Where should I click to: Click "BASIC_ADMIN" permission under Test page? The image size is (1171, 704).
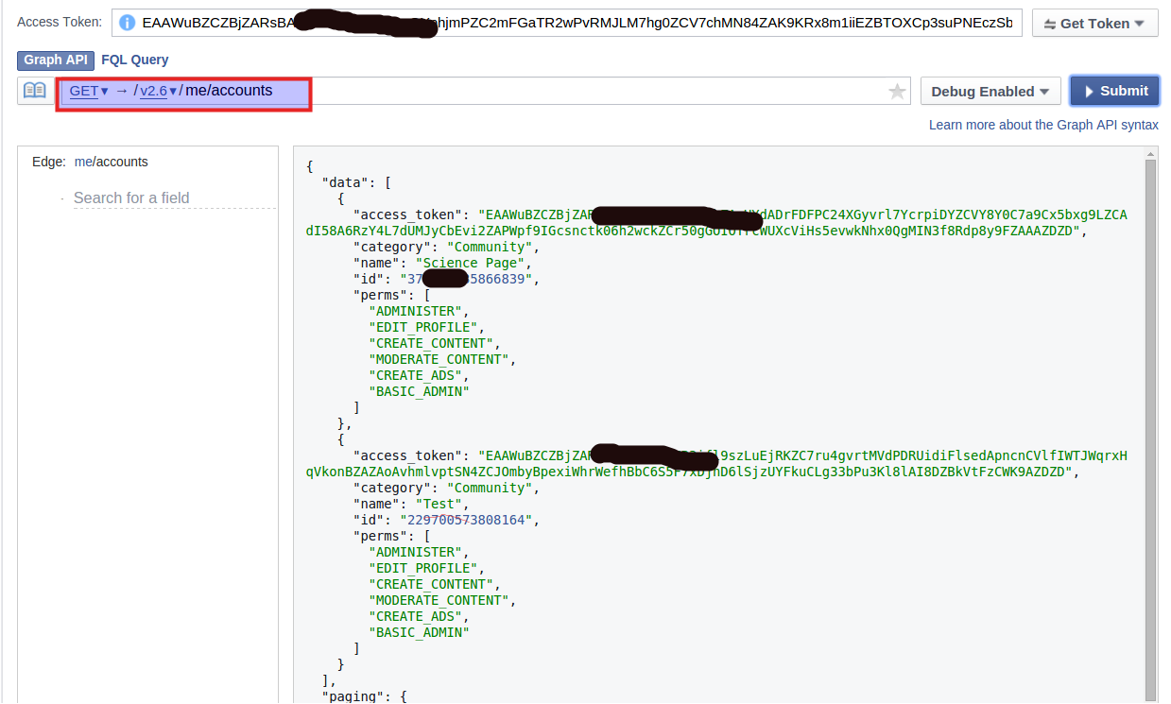click(x=420, y=632)
